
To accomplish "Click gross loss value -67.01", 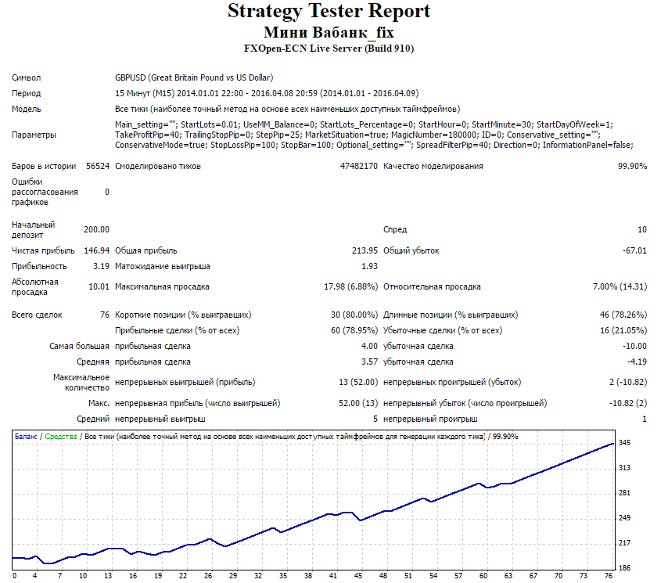I will 634,250.
